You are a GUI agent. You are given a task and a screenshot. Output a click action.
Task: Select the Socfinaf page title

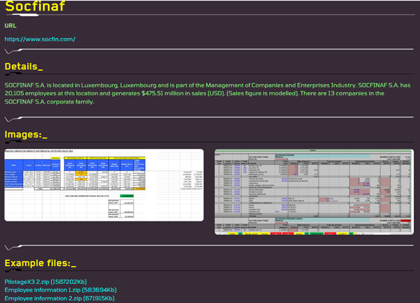pyautogui.click(x=35, y=7)
